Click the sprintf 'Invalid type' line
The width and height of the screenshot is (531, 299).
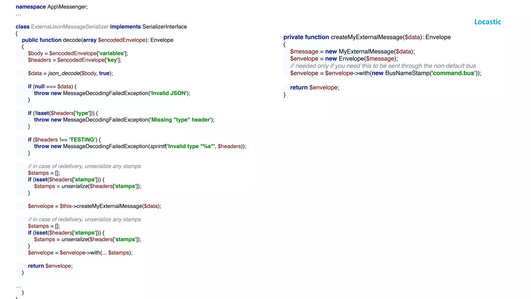click(x=140, y=146)
